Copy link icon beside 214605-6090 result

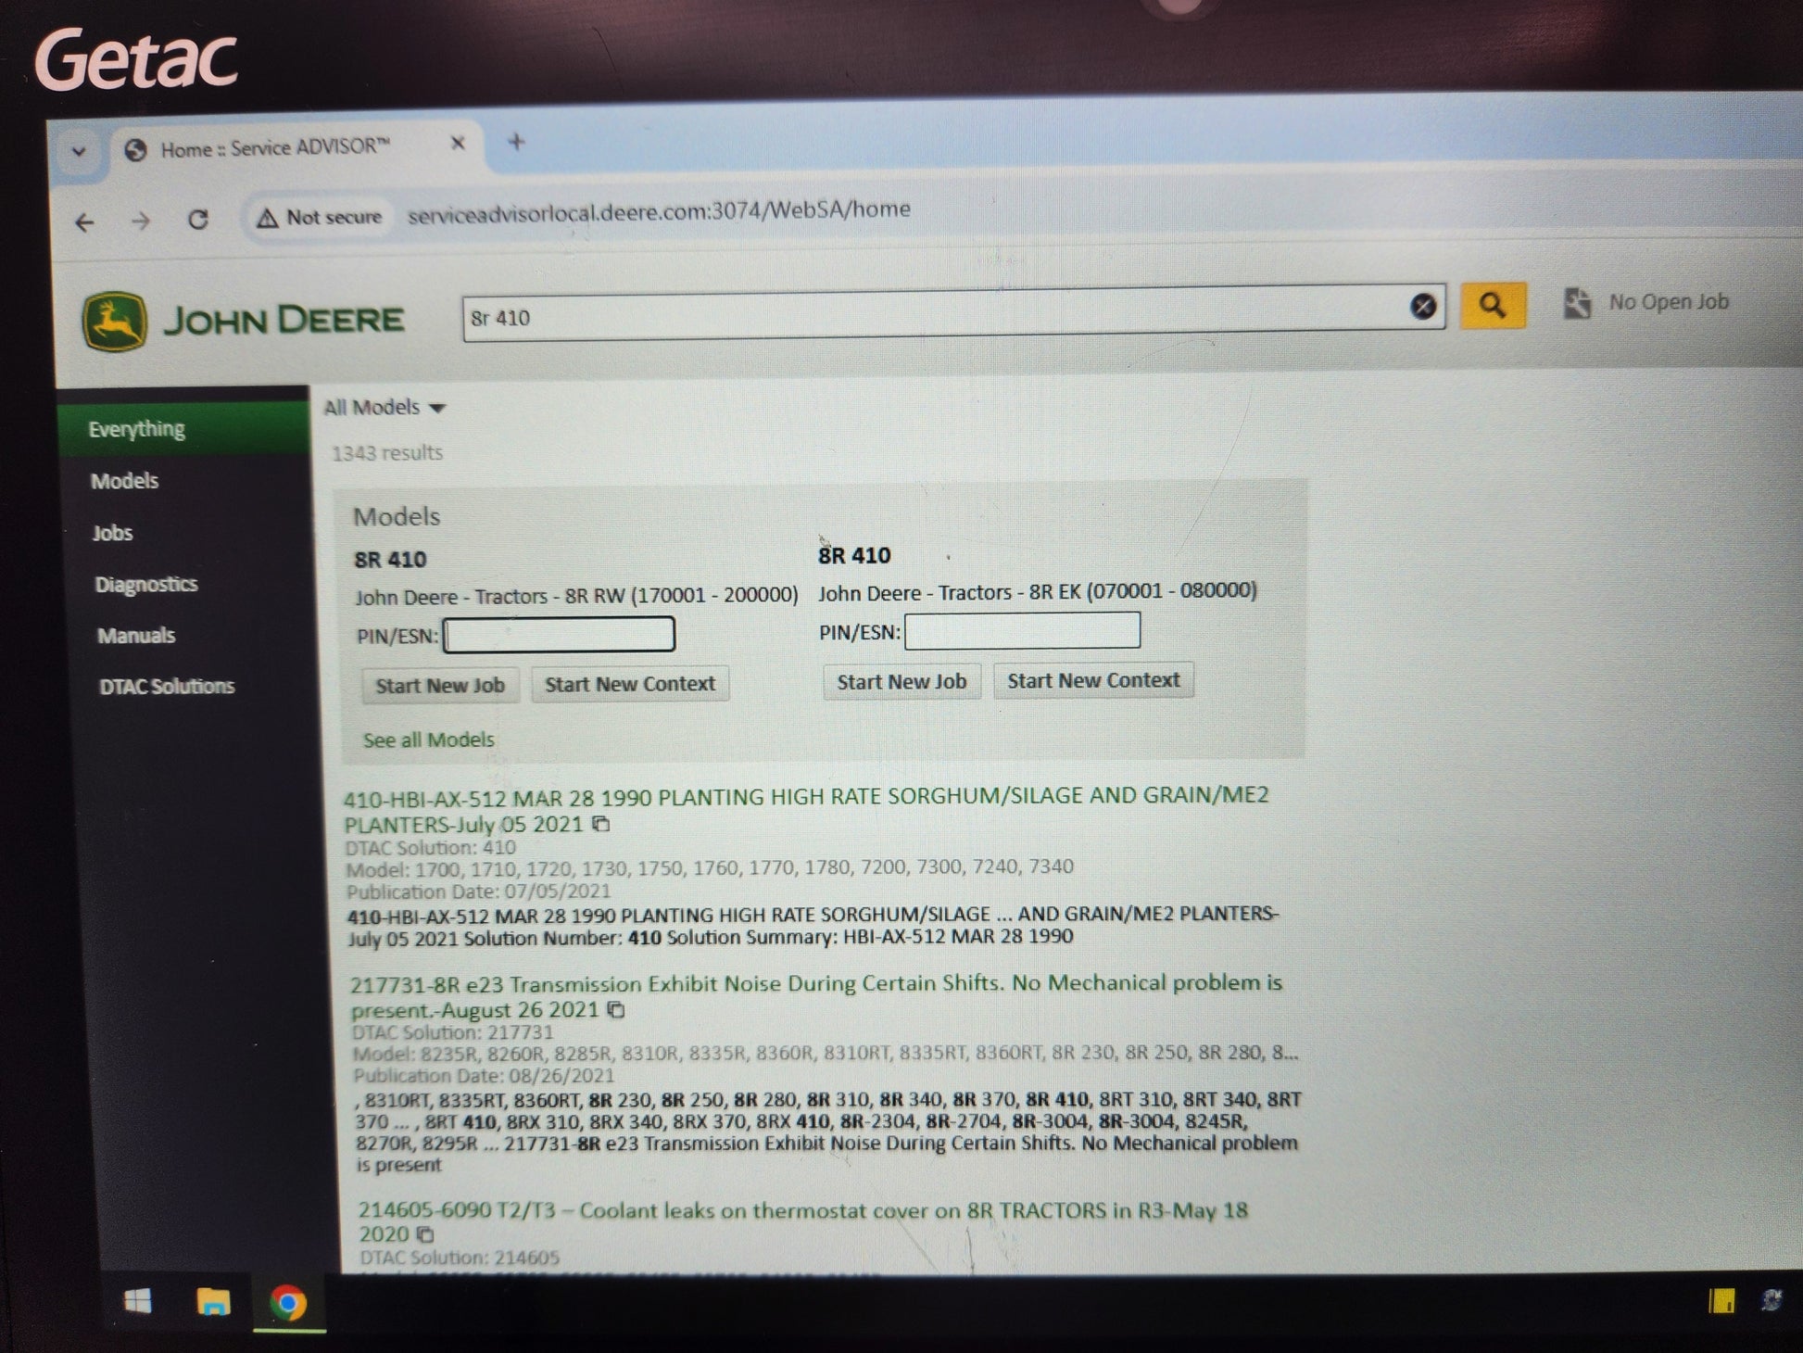[x=425, y=1234]
